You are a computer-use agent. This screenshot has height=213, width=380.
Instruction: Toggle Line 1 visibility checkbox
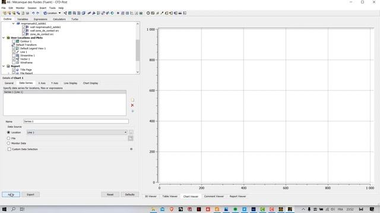pos(14,52)
